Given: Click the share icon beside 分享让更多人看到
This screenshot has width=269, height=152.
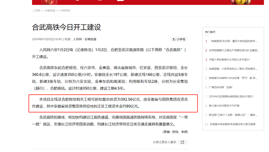Looking at the screenshot, I should [x=182, y=142].
